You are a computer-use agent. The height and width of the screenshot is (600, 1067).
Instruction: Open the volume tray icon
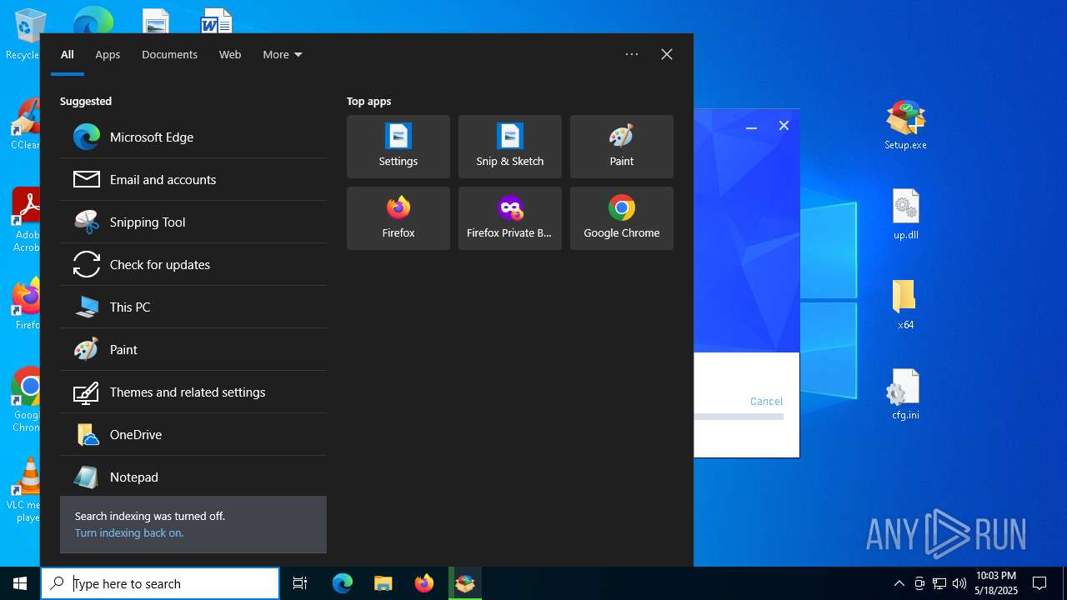pyautogui.click(x=959, y=583)
